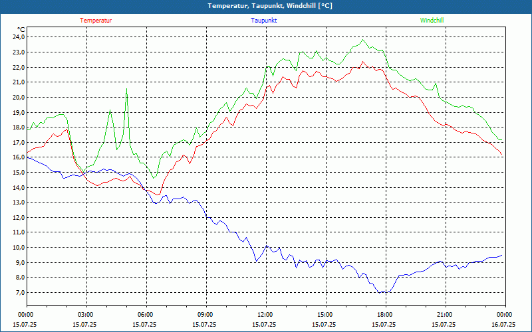This screenshot has height=332, width=532.
Task: Click the 03:00 time axis label
Action: 84,315
